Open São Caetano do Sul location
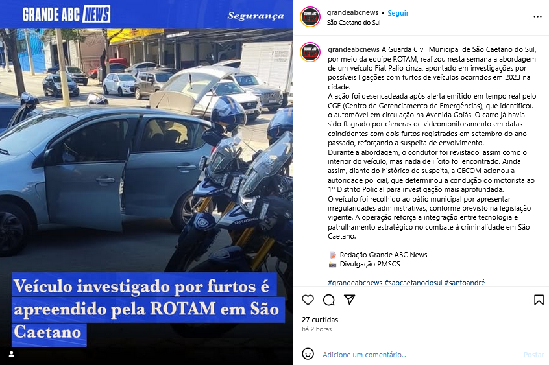Image resolution: width=549 pixels, height=365 pixels. pyautogui.click(x=354, y=23)
